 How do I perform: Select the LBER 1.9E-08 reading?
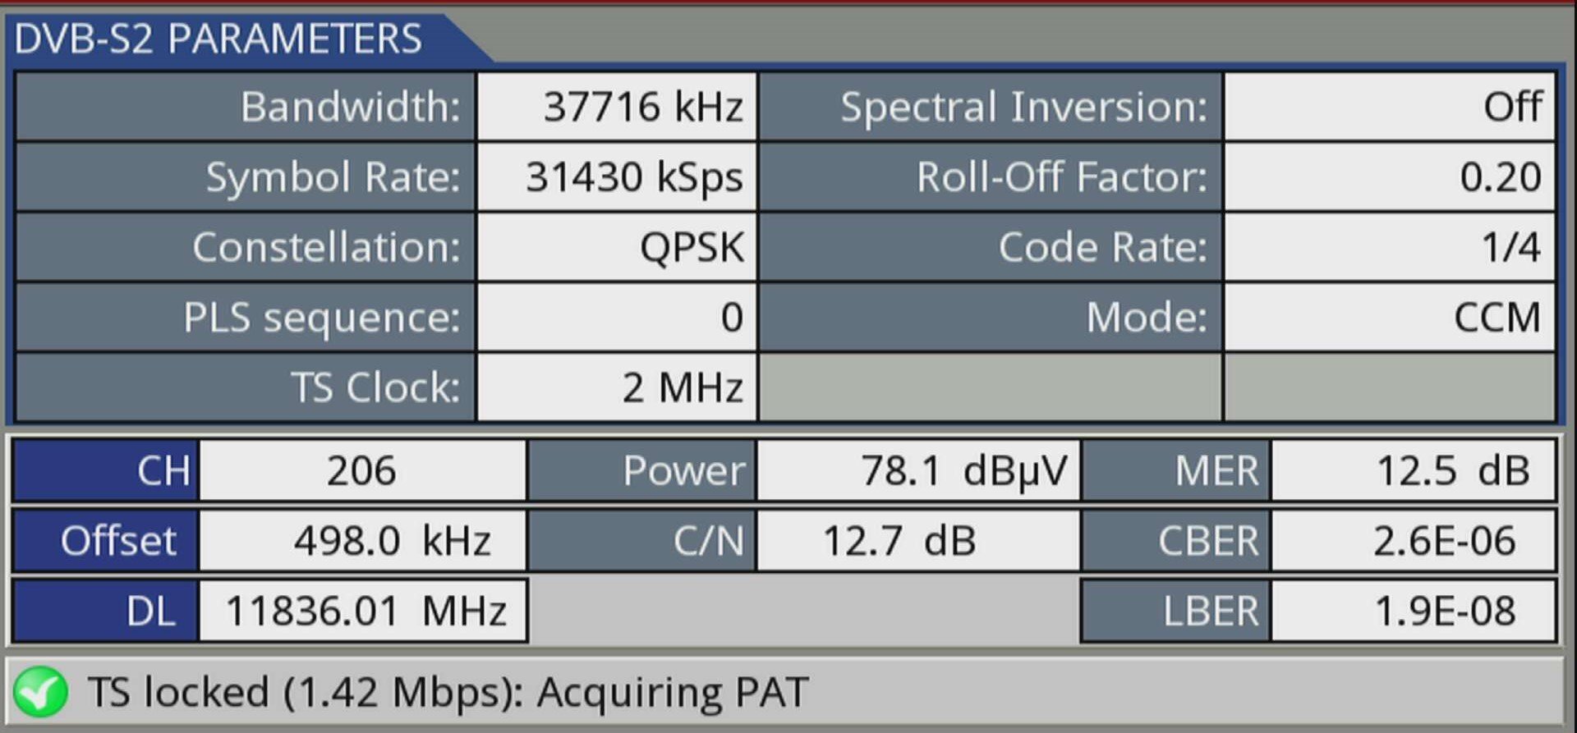pyautogui.click(x=1413, y=612)
